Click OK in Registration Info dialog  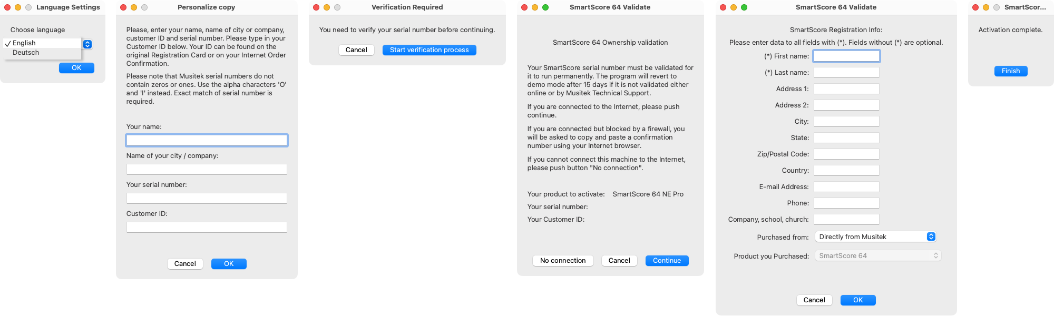pyautogui.click(x=858, y=300)
